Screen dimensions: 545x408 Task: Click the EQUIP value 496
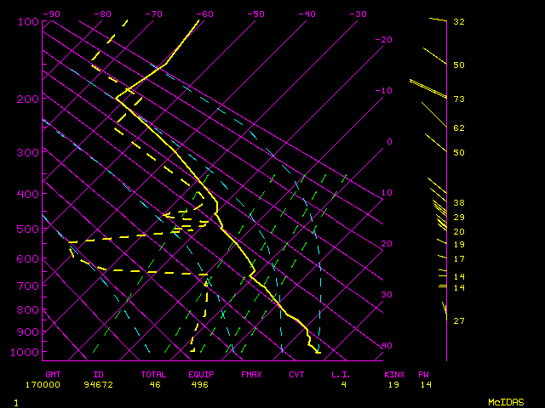tap(198, 384)
